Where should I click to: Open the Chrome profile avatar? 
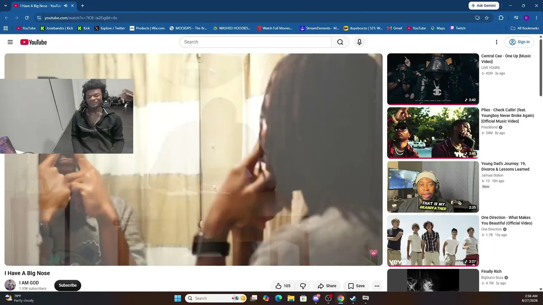tap(526, 18)
